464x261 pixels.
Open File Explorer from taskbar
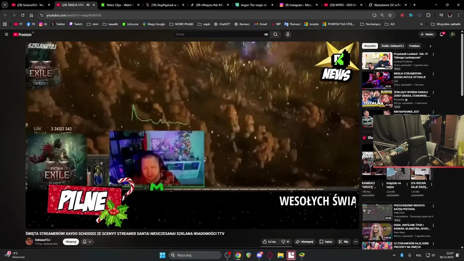[280, 255]
